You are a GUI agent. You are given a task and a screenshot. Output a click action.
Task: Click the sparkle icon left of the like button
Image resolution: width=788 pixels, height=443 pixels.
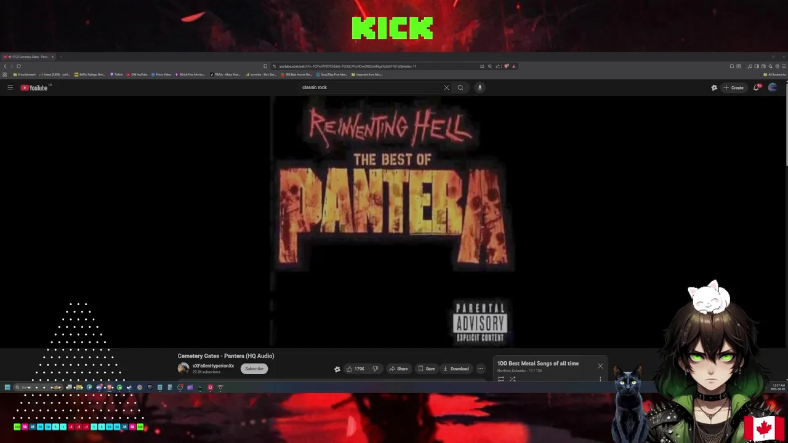coord(337,369)
